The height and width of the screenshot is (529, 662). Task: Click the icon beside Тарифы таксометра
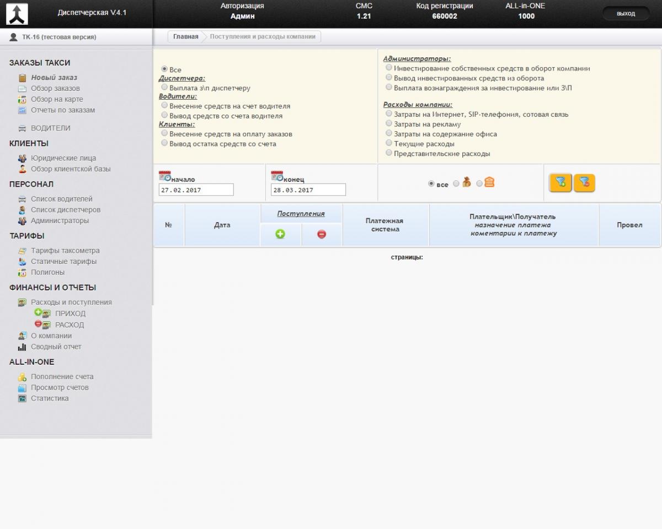coord(22,251)
